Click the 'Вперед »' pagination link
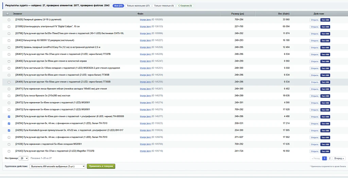 point(339,159)
